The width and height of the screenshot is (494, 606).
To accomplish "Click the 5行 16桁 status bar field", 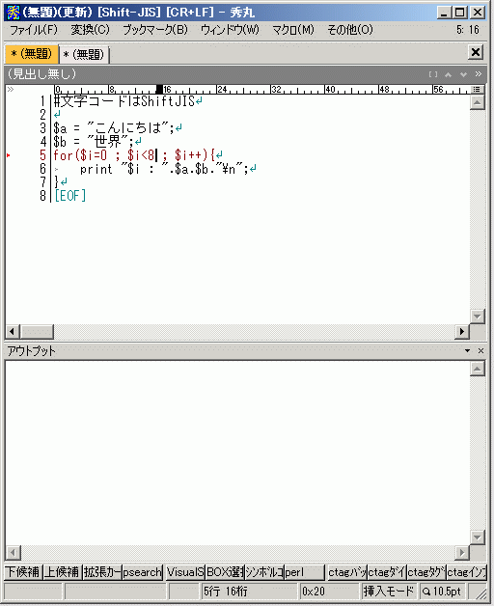I will click(249, 592).
